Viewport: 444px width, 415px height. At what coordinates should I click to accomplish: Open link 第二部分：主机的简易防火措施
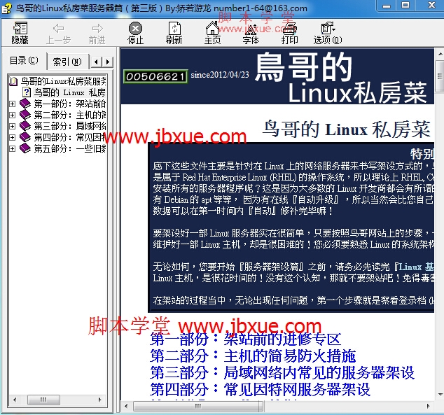(x=253, y=356)
